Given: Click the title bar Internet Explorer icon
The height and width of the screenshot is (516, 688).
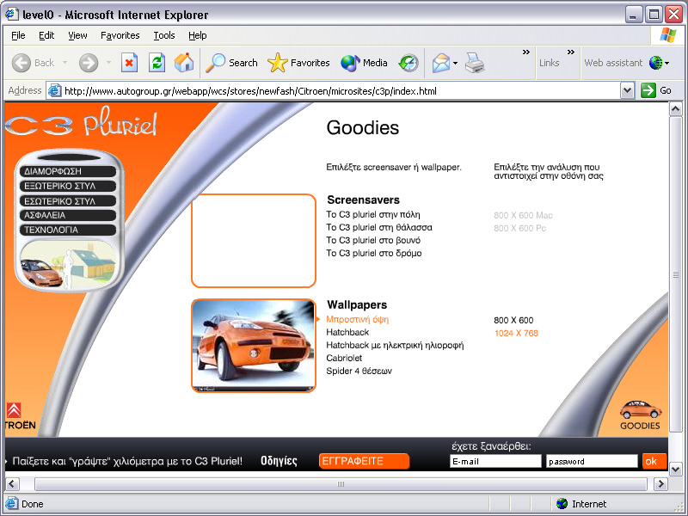Looking at the screenshot, I should coord(12,14).
